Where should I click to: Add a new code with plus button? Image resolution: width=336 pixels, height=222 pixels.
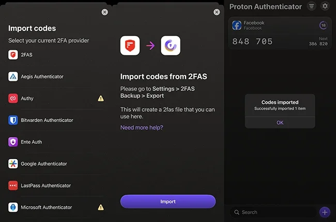(x=324, y=212)
